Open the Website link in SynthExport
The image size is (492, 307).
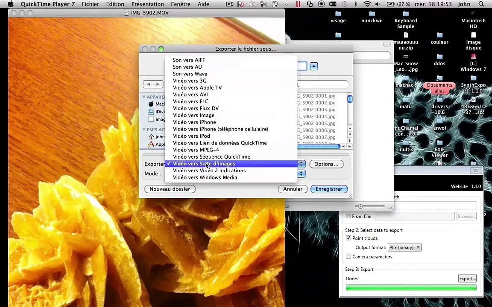460,186
